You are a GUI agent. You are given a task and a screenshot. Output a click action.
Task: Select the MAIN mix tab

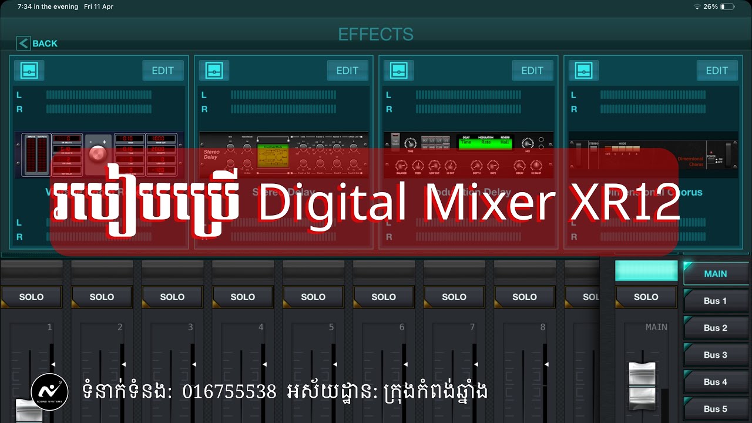pyautogui.click(x=716, y=274)
